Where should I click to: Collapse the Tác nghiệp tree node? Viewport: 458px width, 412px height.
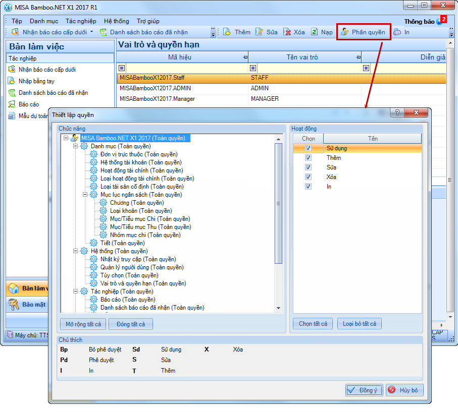pos(75,291)
